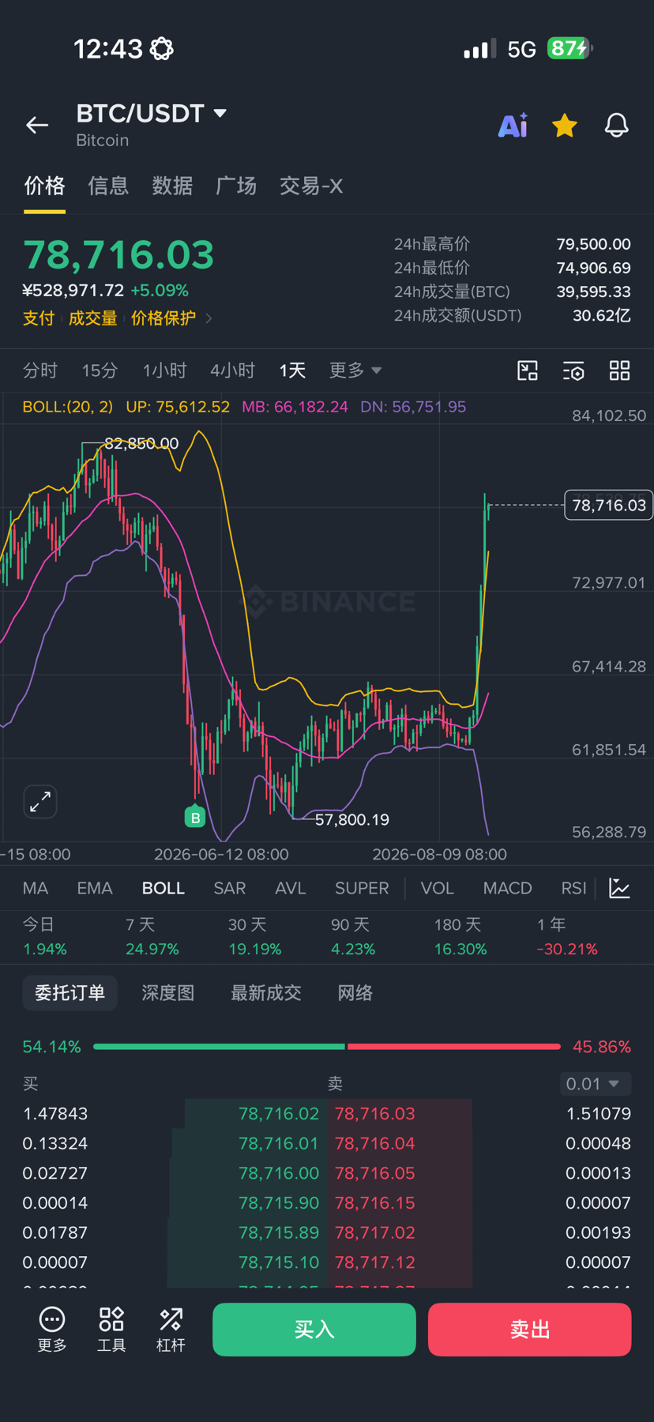Tap the 24h最高价 value 79,500.00
The height and width of the screenshot is (1422, 654).
pos(593,244)
